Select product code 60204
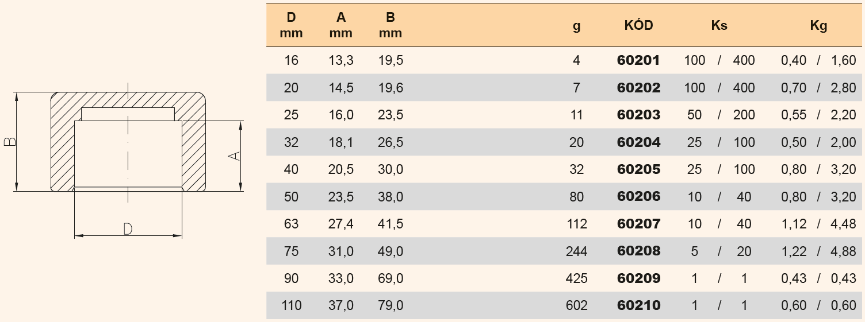This screenshot has height=322, width=865. 638,142
